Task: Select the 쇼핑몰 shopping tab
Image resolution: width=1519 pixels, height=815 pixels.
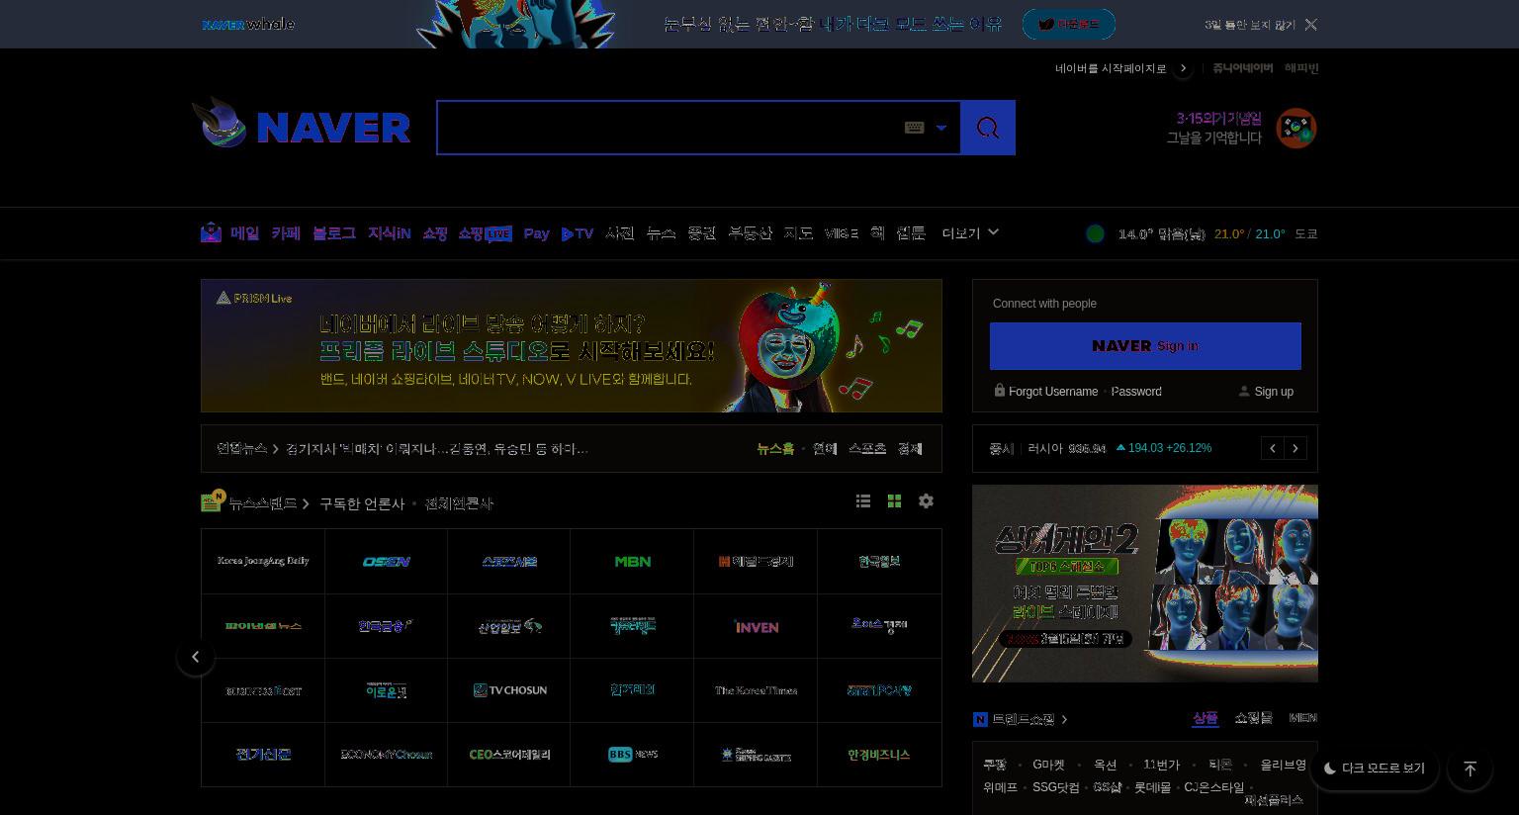Action: [x=1253, y=718]
